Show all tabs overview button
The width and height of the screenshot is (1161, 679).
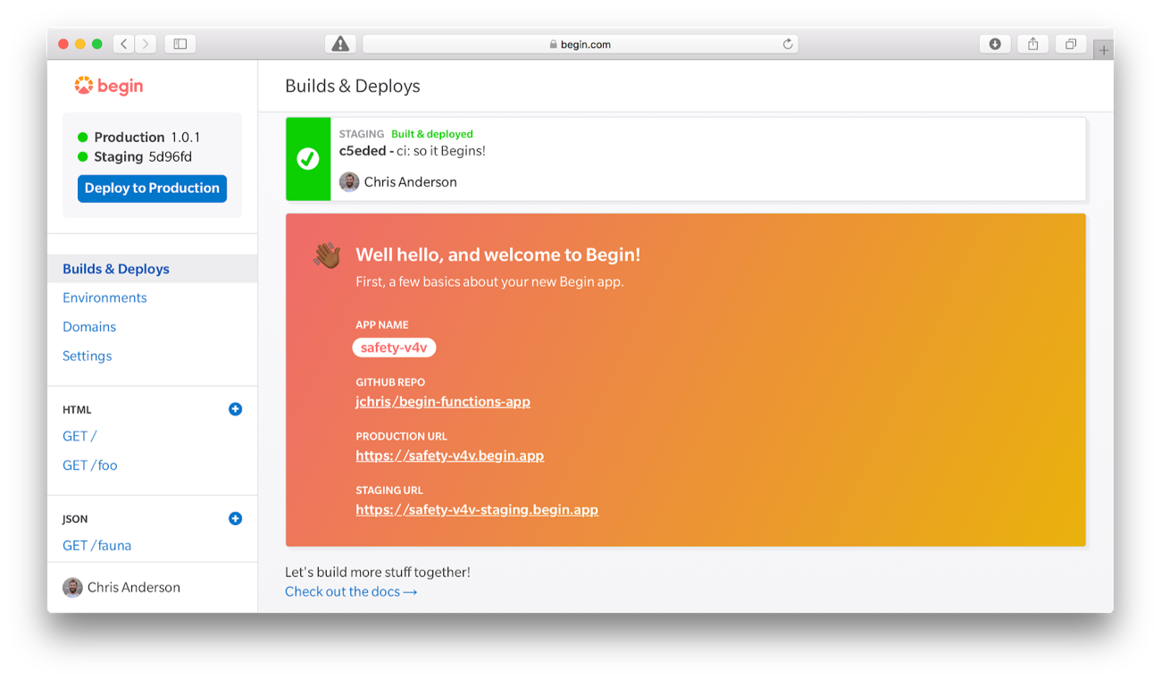1070,44
